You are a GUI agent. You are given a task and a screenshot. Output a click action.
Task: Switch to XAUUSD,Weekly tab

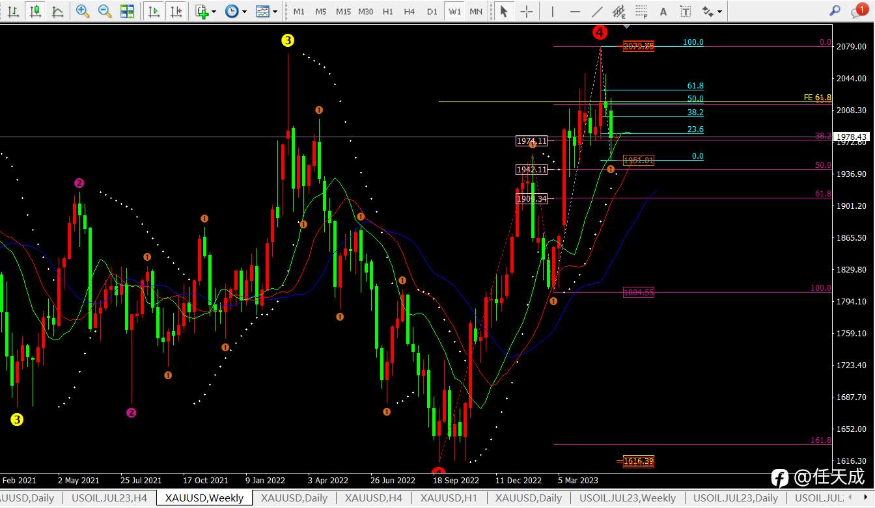pyautogui.click(x=204, y=498)
